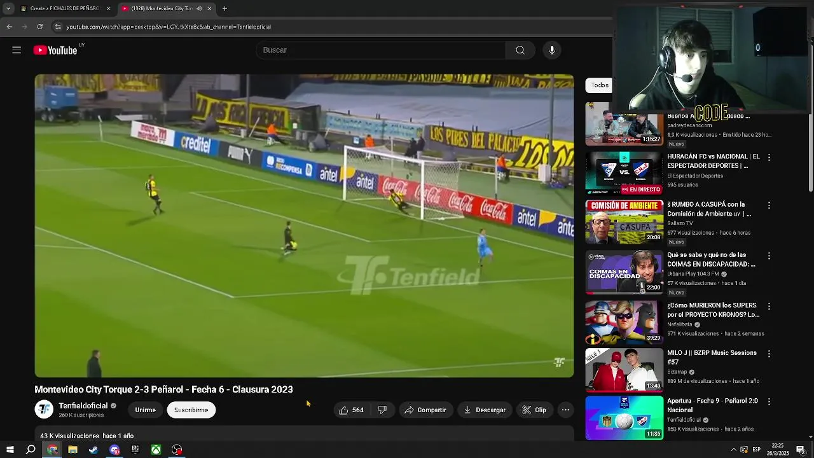The image size is (814, 458).
Task: Open options menu for RUMBO A CASUPÁ video
Action: (x=769, y=205)
